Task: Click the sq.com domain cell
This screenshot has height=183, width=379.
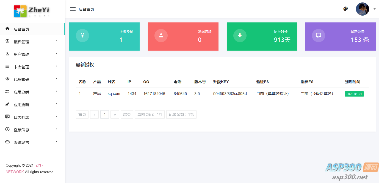Action: 114,94
